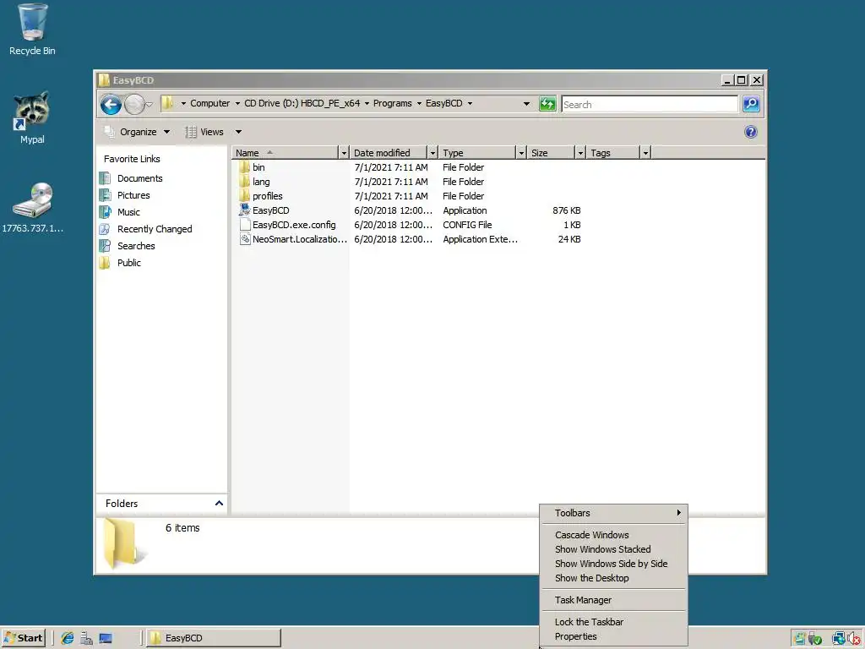
Task: Open the Date modified column filter dropdown
Action: 432,153
